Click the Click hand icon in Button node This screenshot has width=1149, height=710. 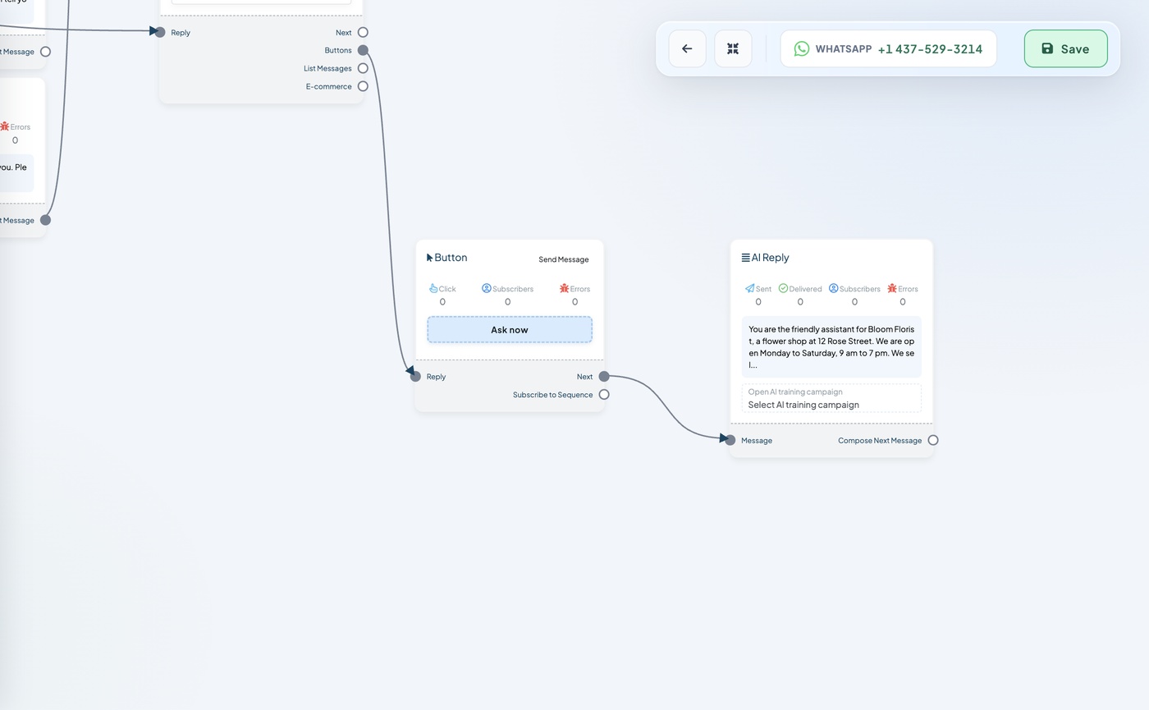[433, 288]
